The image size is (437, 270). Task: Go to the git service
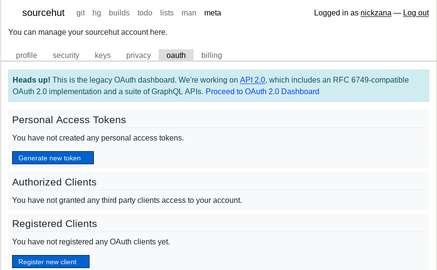(80, 13)
